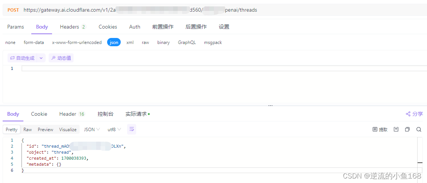Click the 提取 extract button

pos(380,130)
